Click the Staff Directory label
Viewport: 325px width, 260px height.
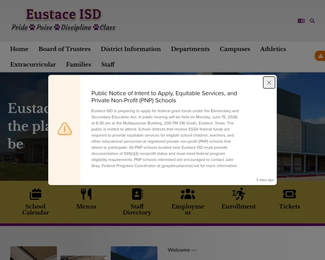click(137, 210)
